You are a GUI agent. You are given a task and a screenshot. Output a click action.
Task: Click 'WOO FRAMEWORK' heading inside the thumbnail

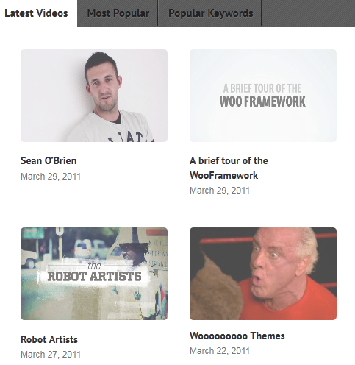(262, 102)
